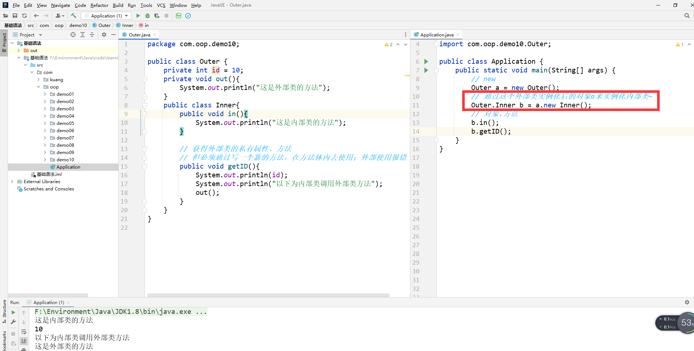Click the fold marker beside line 15 getID method

tap(145, 166)
